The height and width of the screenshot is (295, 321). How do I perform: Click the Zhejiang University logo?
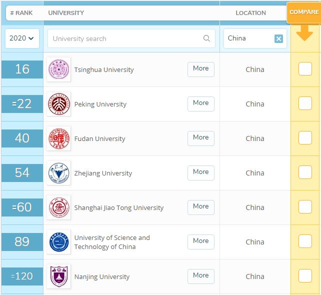tap(58, 173)
